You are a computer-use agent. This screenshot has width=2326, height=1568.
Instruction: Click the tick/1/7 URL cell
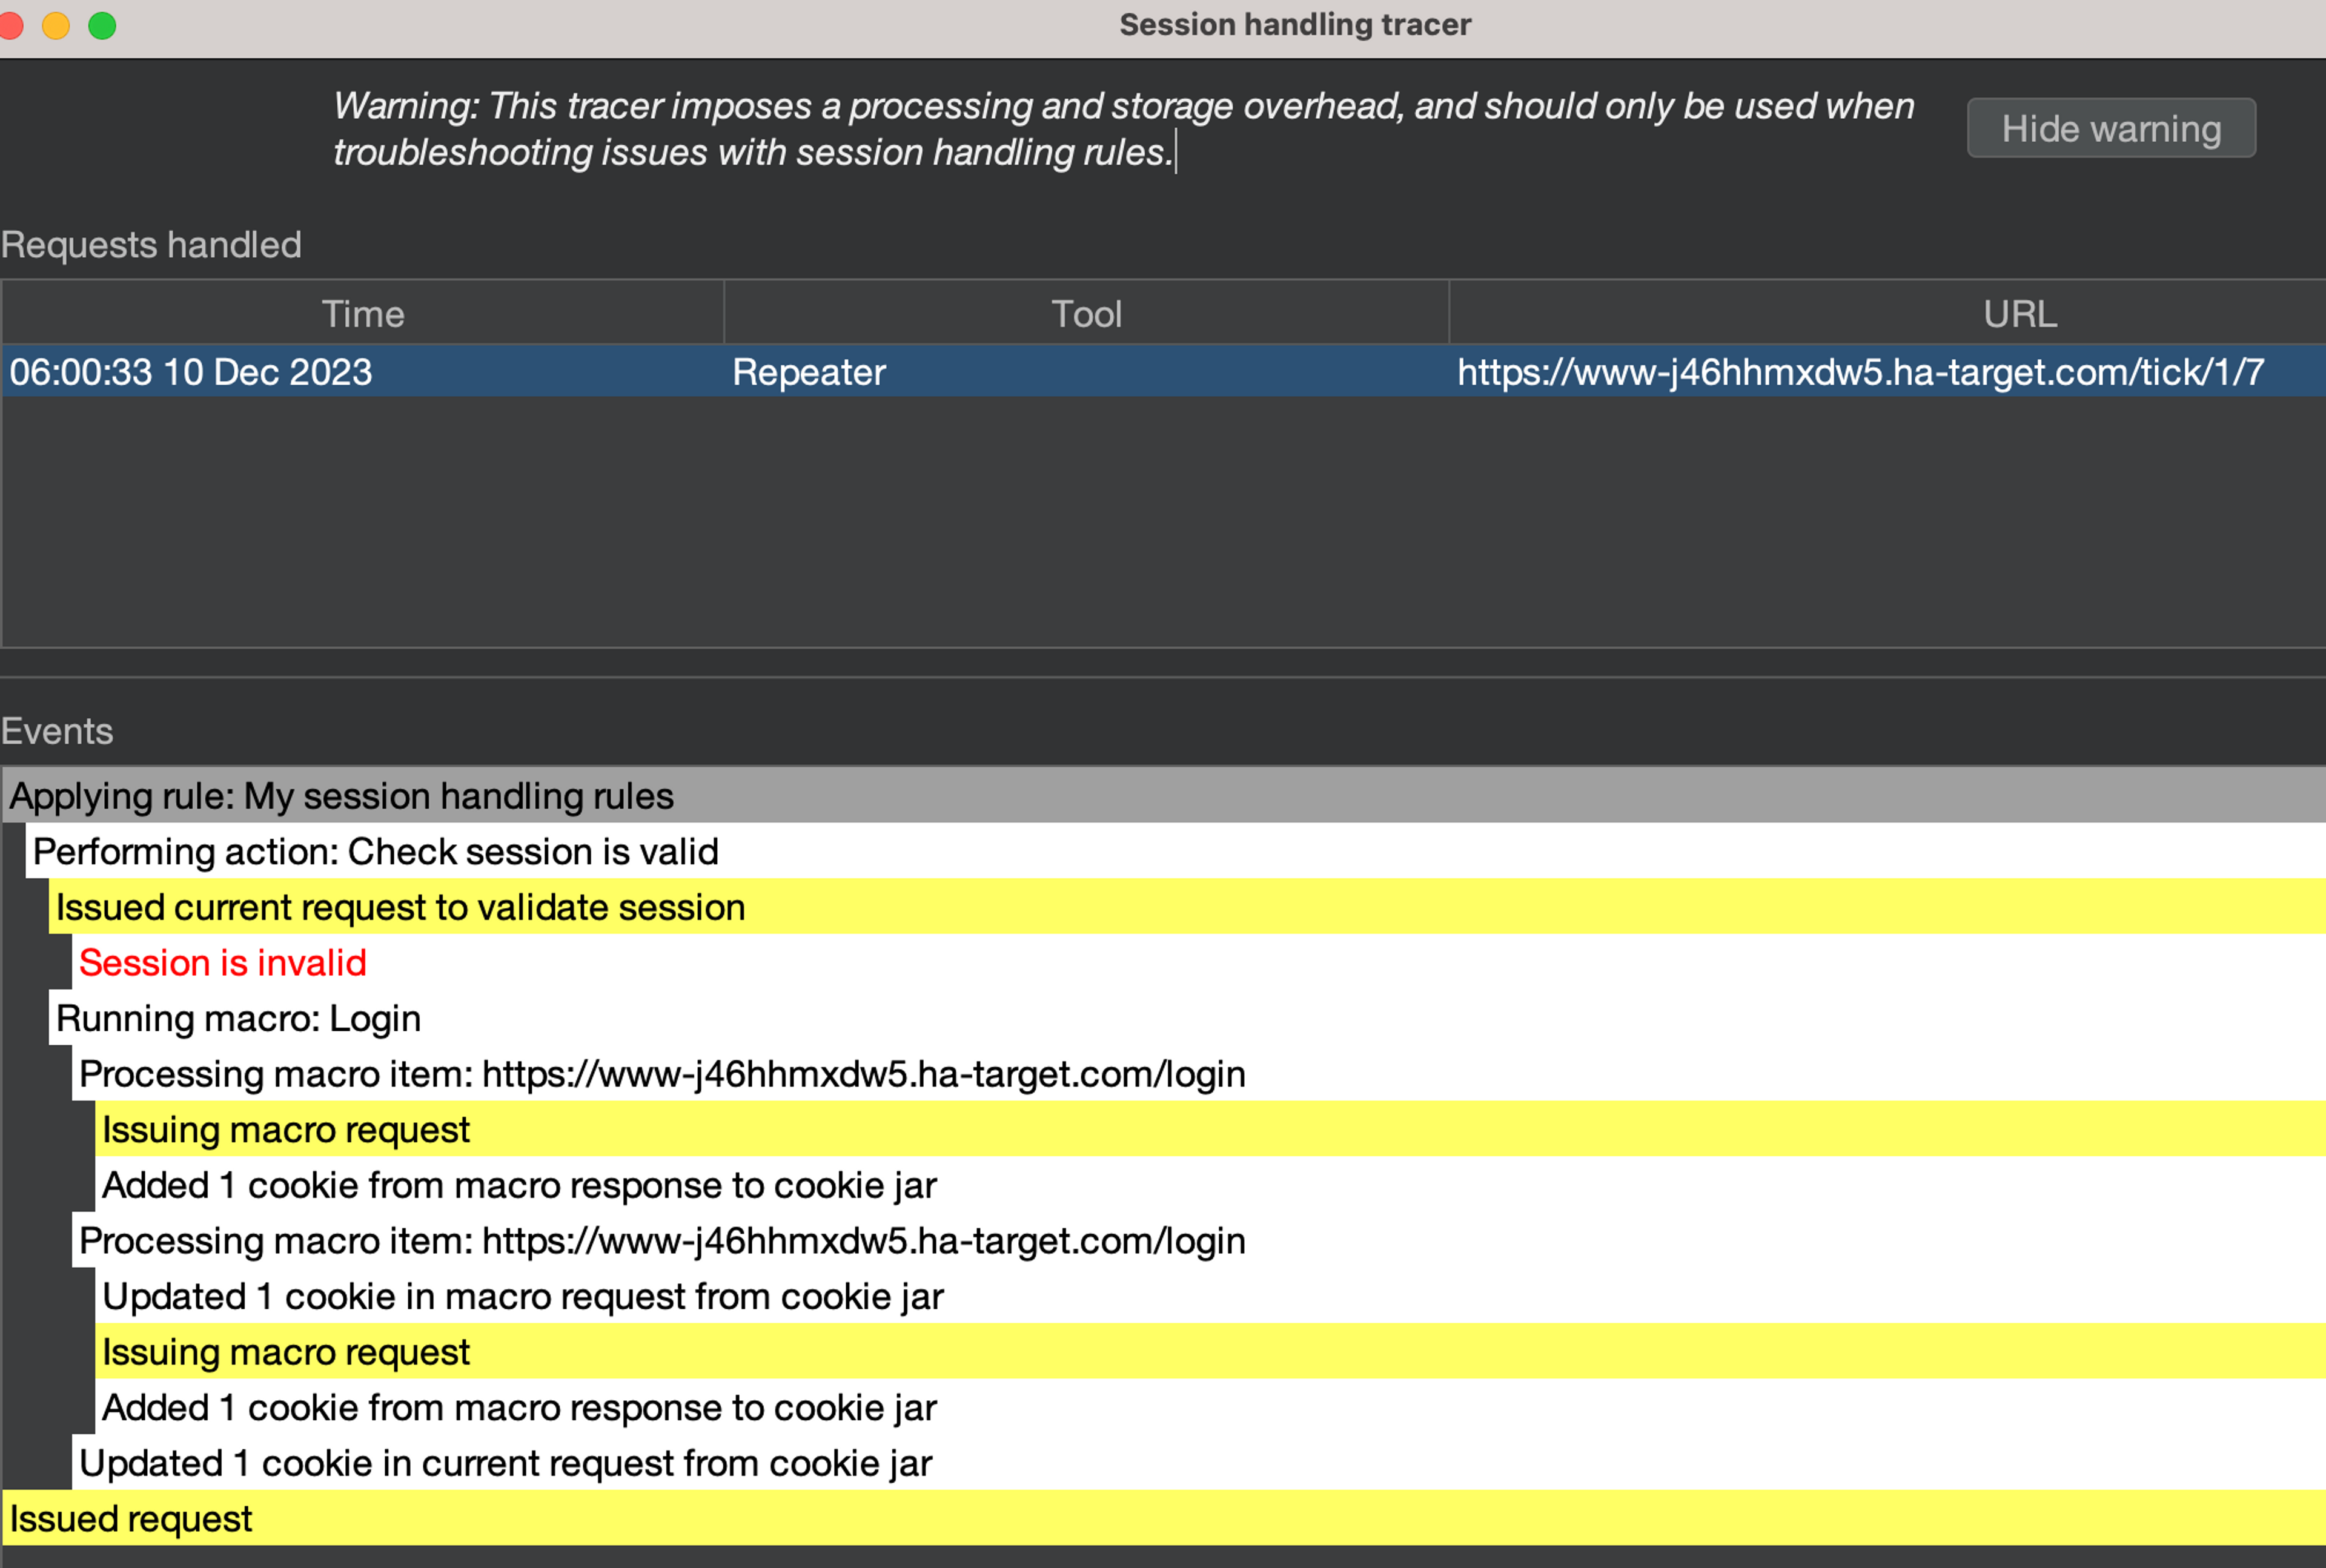[x=1860, y=372]
